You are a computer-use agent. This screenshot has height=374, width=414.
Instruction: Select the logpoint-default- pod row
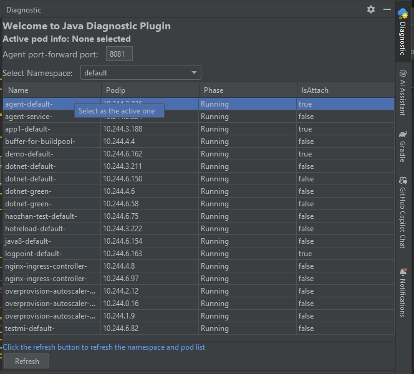tap(51, 254)
